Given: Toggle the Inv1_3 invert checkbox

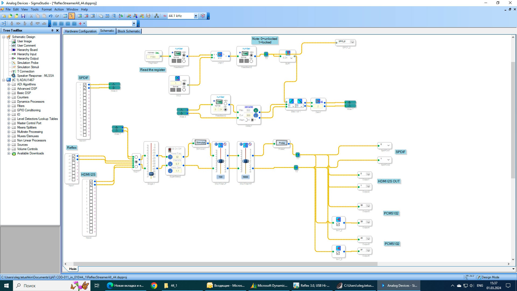Looking at the screenshot, I should (x=338, y=253).
